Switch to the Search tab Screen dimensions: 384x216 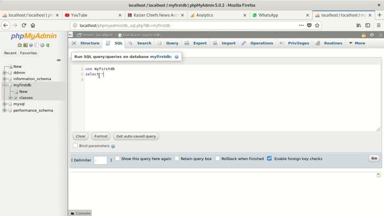click(140, 43)
